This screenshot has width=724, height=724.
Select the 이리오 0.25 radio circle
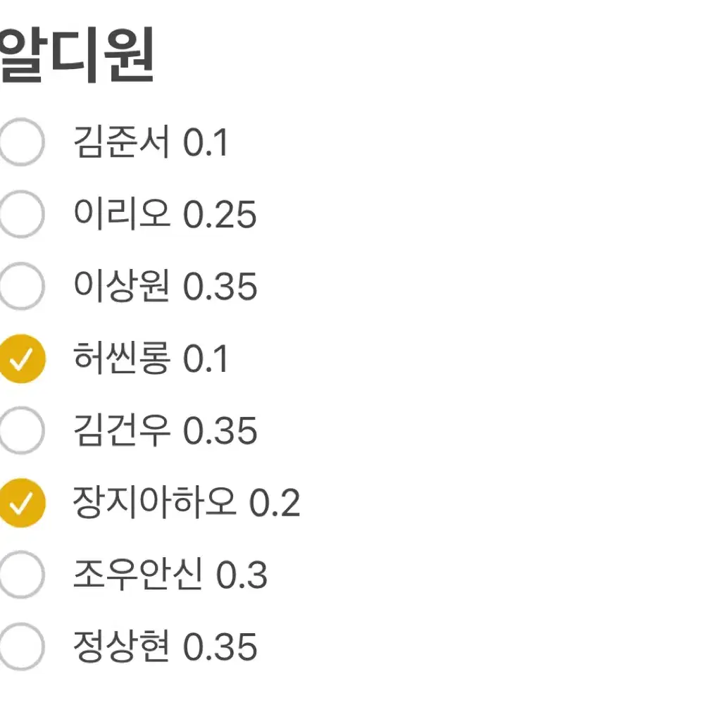21,214
